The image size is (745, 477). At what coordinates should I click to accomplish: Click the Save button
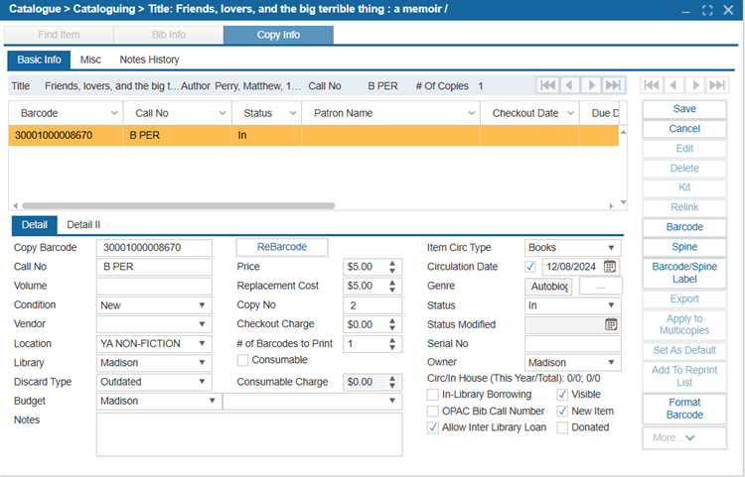tap(684, 109)
